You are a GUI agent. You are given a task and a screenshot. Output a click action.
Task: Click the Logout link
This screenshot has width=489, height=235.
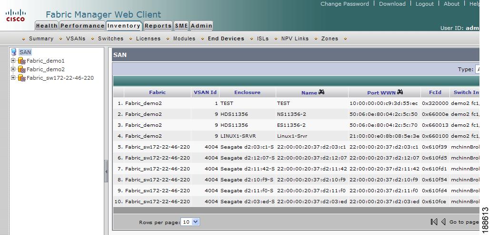425,4
